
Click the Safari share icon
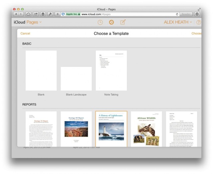tap(36, 14)
